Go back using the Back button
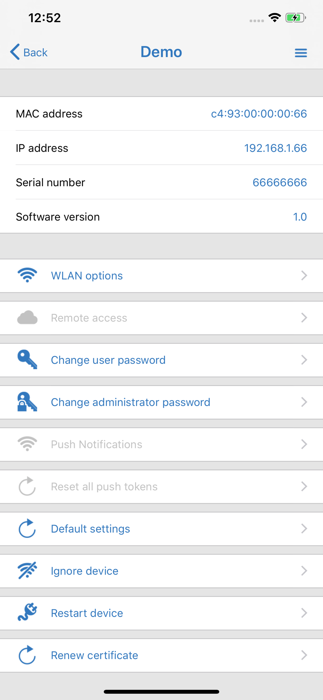323x700 pixels. coord(29,52)
